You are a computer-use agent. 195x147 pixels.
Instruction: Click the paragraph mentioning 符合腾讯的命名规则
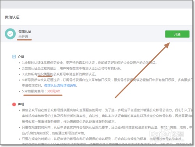pos(103,139)
